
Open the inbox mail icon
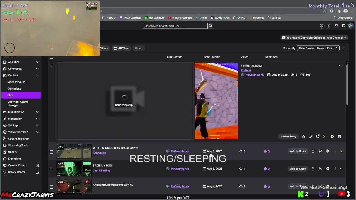[x=336, y=26]
